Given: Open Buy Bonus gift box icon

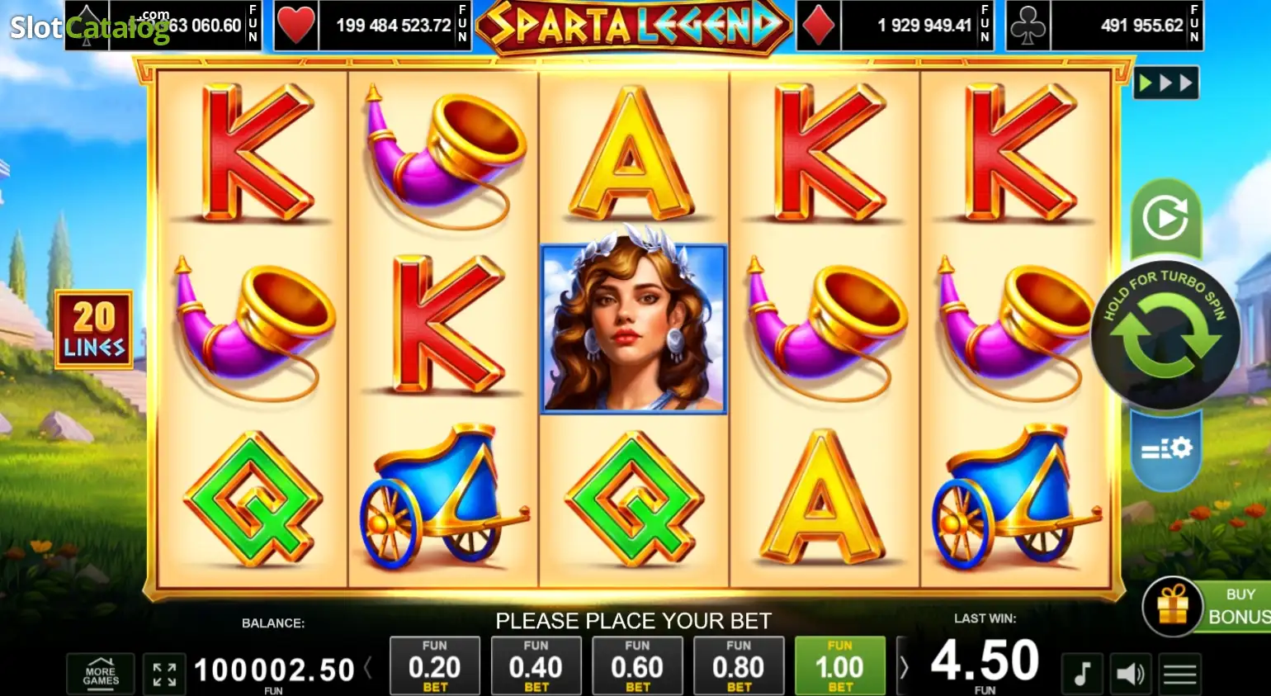Looking at the screenshot, I should [x=1172, y=607].
